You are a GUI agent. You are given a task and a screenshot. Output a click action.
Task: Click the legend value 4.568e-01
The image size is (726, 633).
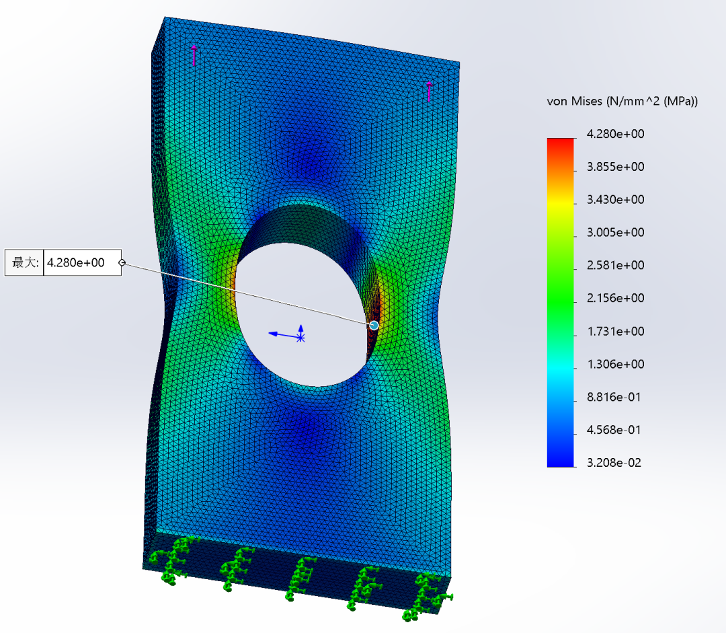coord(614,430)
